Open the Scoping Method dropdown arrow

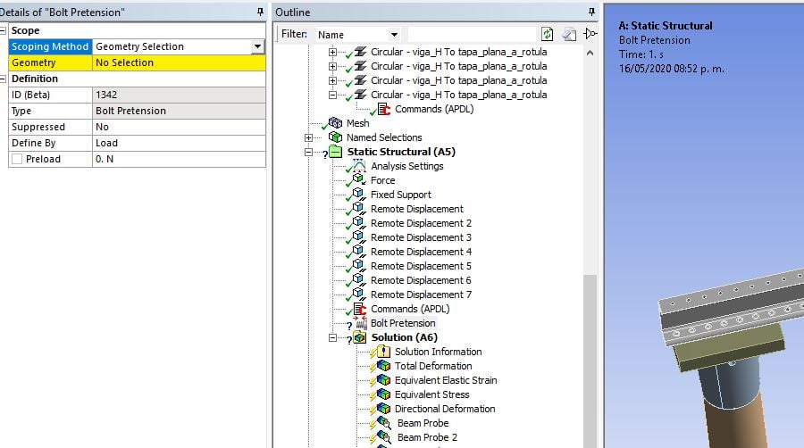tap(257, 46)
